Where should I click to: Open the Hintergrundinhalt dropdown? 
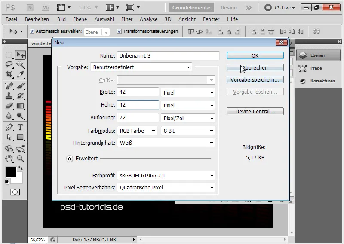(x=166, y=143)
